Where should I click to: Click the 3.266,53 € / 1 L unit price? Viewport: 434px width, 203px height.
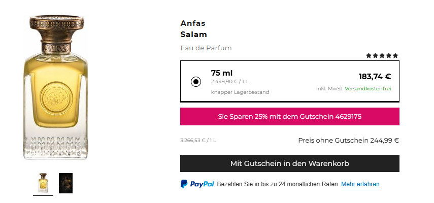(x=198, y=141)
